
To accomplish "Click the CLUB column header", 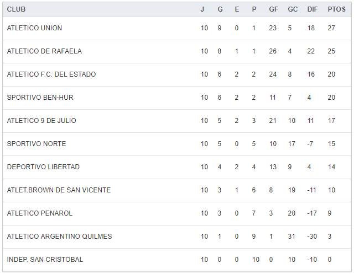I will 16,9.
